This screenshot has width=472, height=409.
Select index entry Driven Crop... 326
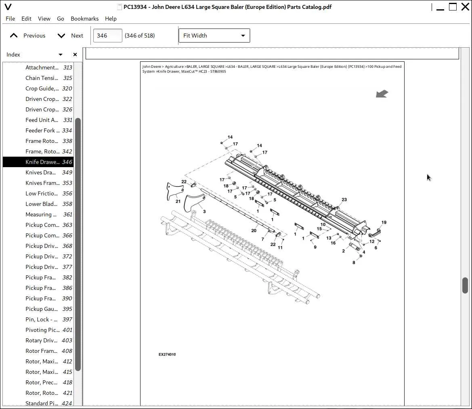[x=38, y=109]
